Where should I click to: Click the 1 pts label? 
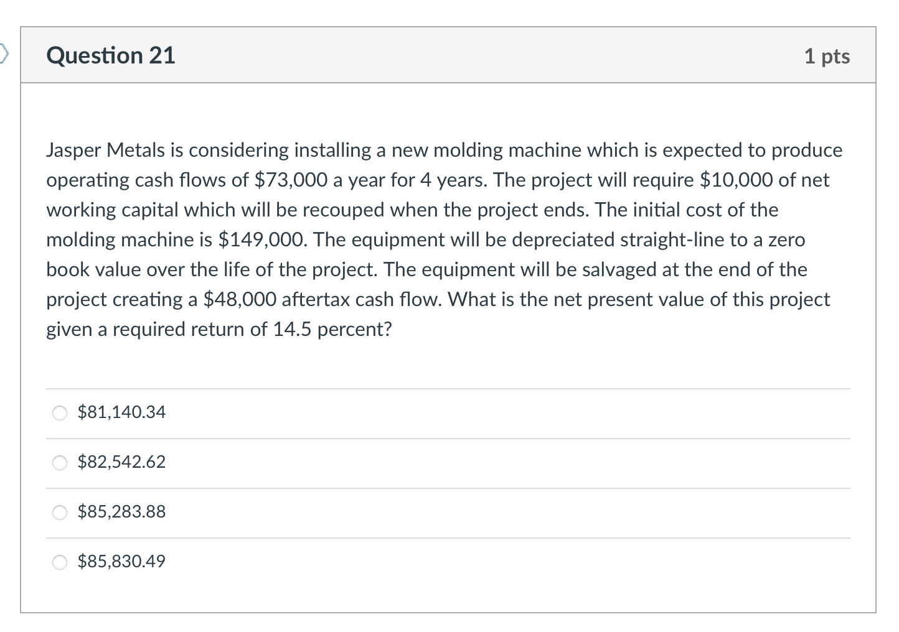click(827, 56)
